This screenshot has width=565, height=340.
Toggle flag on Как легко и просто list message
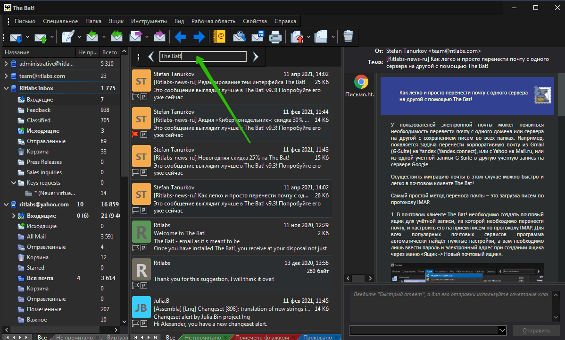[135, 210]
